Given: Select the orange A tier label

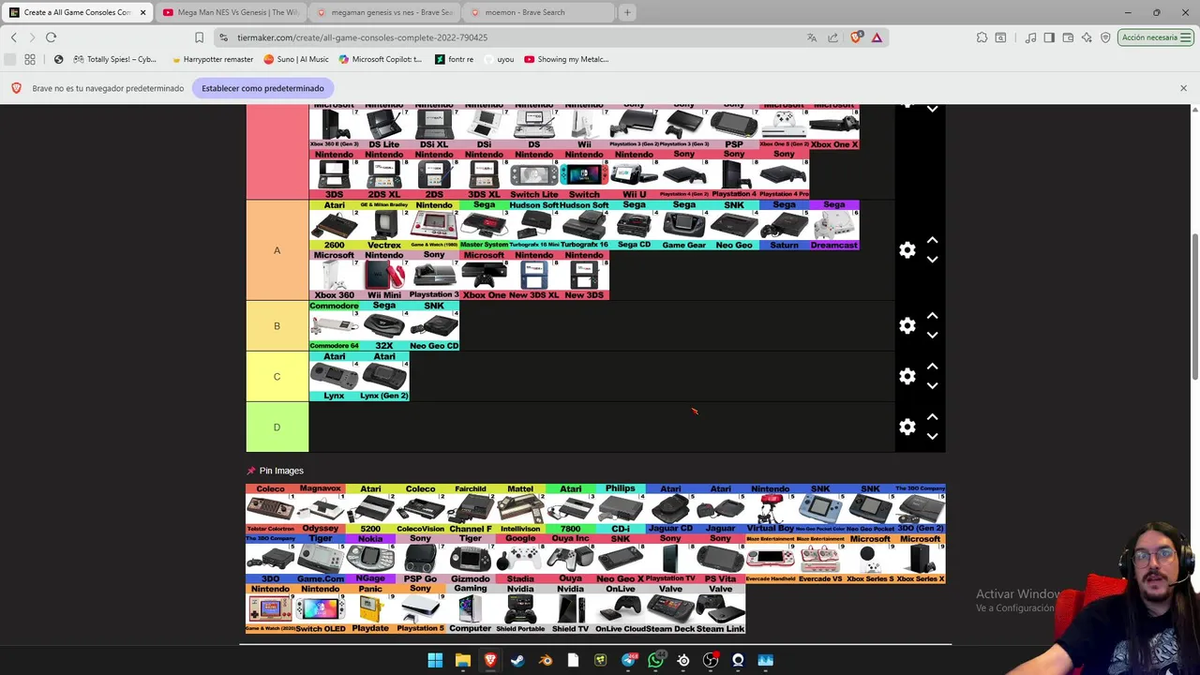Looking at the screenshot, I should tap(277, 250).
